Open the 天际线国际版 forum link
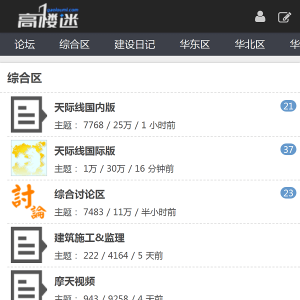The height and width of the screenshot is (300, 300). tap(85, 151)
